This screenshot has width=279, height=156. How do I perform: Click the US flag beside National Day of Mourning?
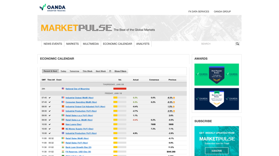click(63, 89)
